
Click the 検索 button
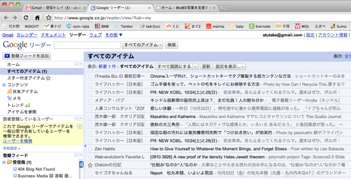click(172, 45)
